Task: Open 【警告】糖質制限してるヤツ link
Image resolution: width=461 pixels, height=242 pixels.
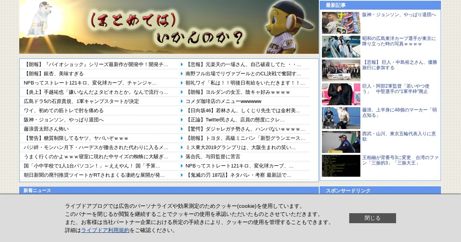Action: coord(76,138)
